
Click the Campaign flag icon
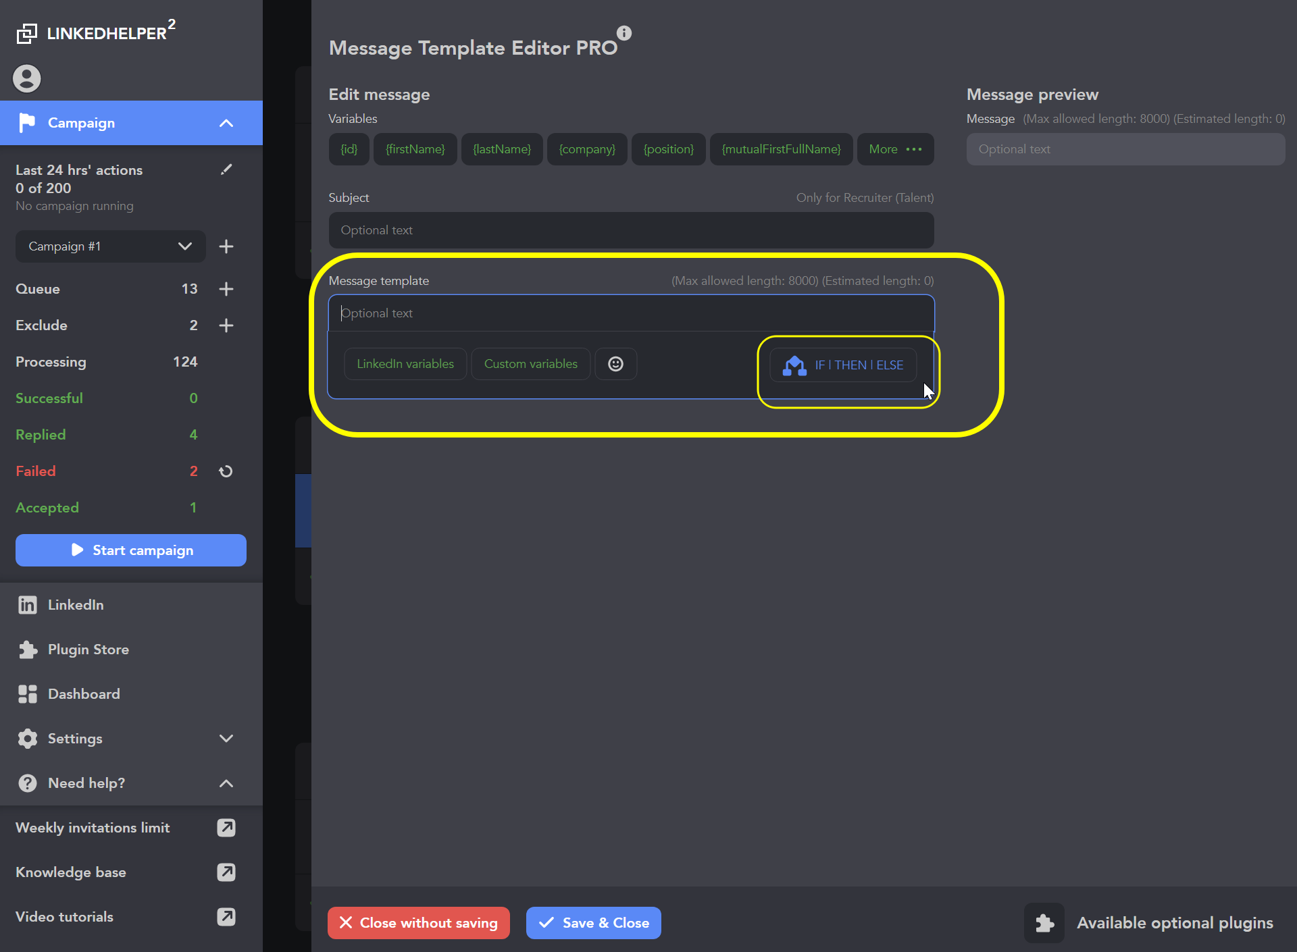27,123
